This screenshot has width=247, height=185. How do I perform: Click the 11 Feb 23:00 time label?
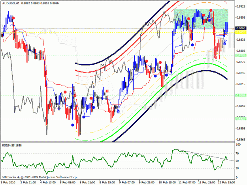point(207,182)
